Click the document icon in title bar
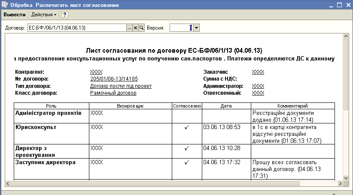This screenshot has height=195, width=353. pos(5,5)
